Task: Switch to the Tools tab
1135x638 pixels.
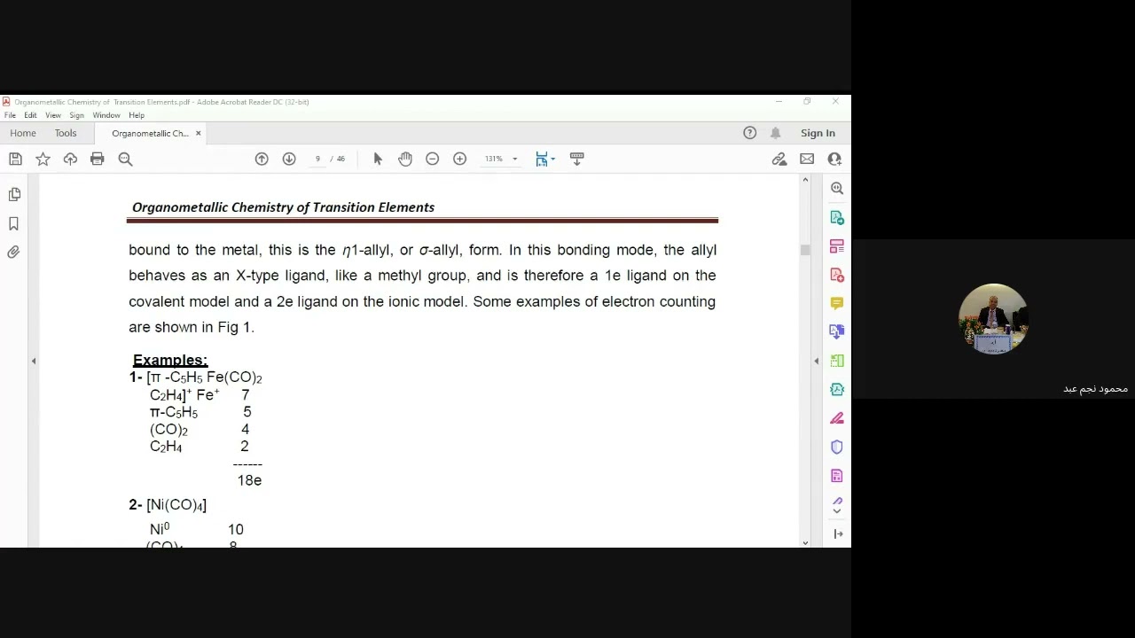Action: click(x=66, y=133)
